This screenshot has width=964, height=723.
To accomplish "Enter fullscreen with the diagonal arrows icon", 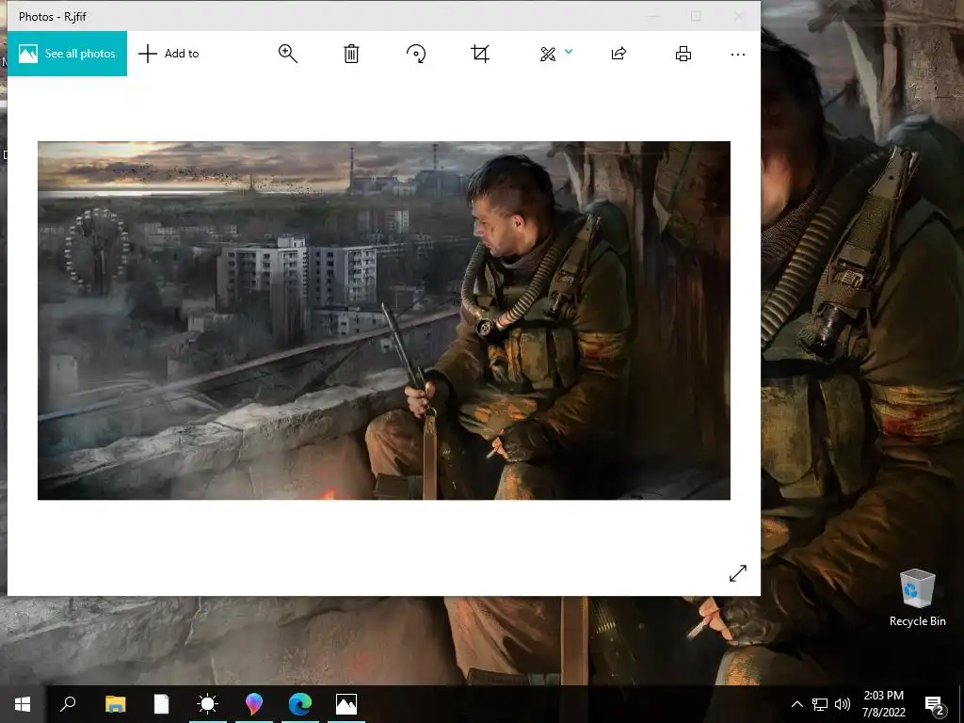I will (x=738, y=573).
